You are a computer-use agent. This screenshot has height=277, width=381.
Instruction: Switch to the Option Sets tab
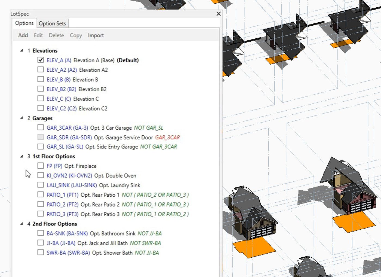[53, 23]
